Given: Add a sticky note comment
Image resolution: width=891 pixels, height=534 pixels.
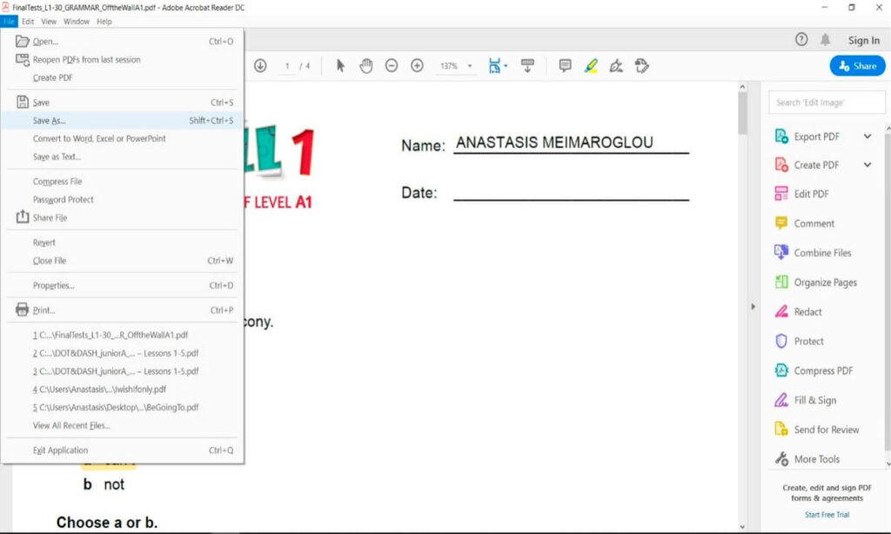Looking at the screenshot, I should pyautogui.click(x=565, y=66).
